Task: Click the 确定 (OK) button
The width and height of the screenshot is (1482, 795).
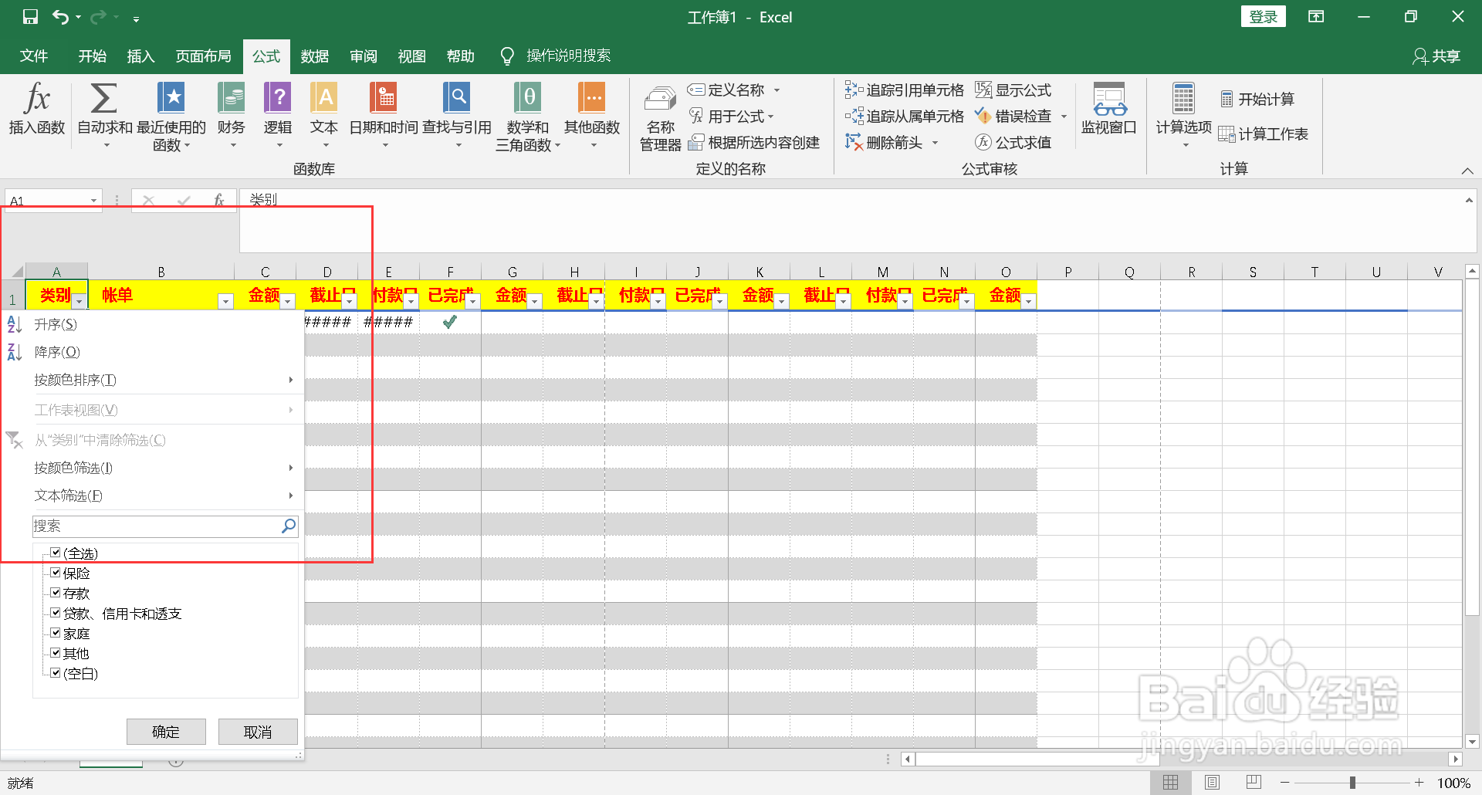Action: coord(166,731)
